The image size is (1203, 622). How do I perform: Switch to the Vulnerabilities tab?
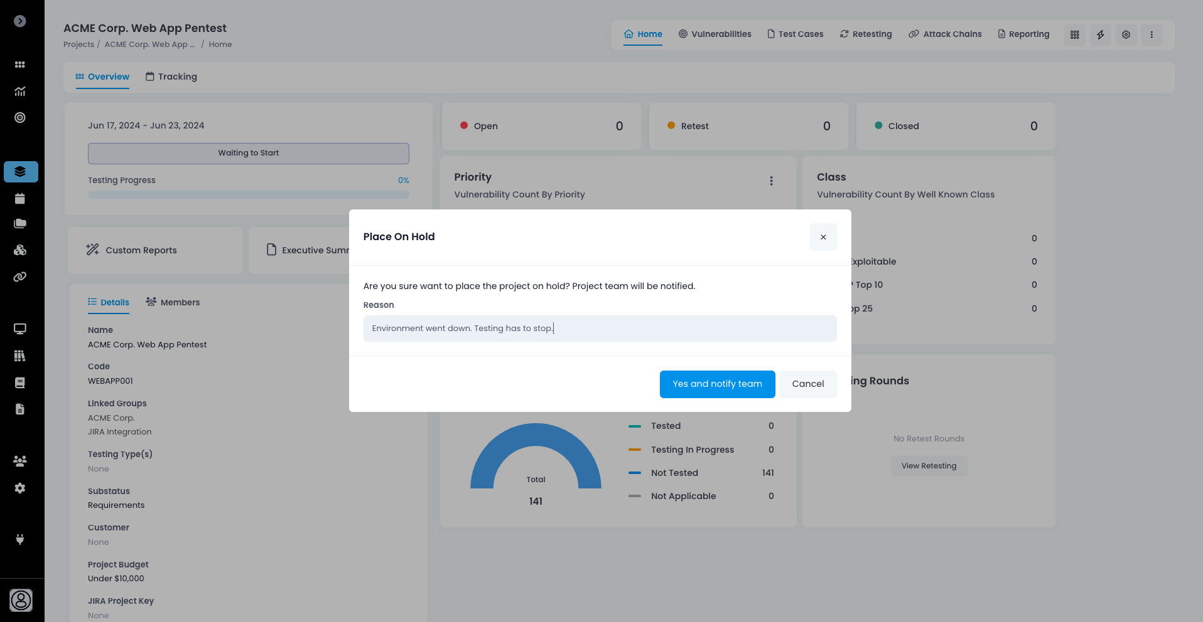point(715,34)
